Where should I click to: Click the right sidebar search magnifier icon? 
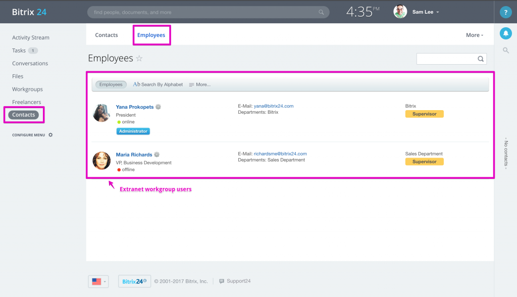coord(506,51)
